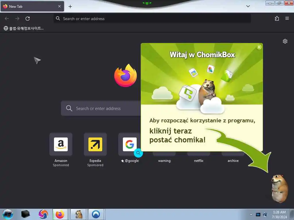Viewport: 294px width, 220px height.
Task: Open the taskbar clock showing 1:28 AM
Action: click(279, 215)
